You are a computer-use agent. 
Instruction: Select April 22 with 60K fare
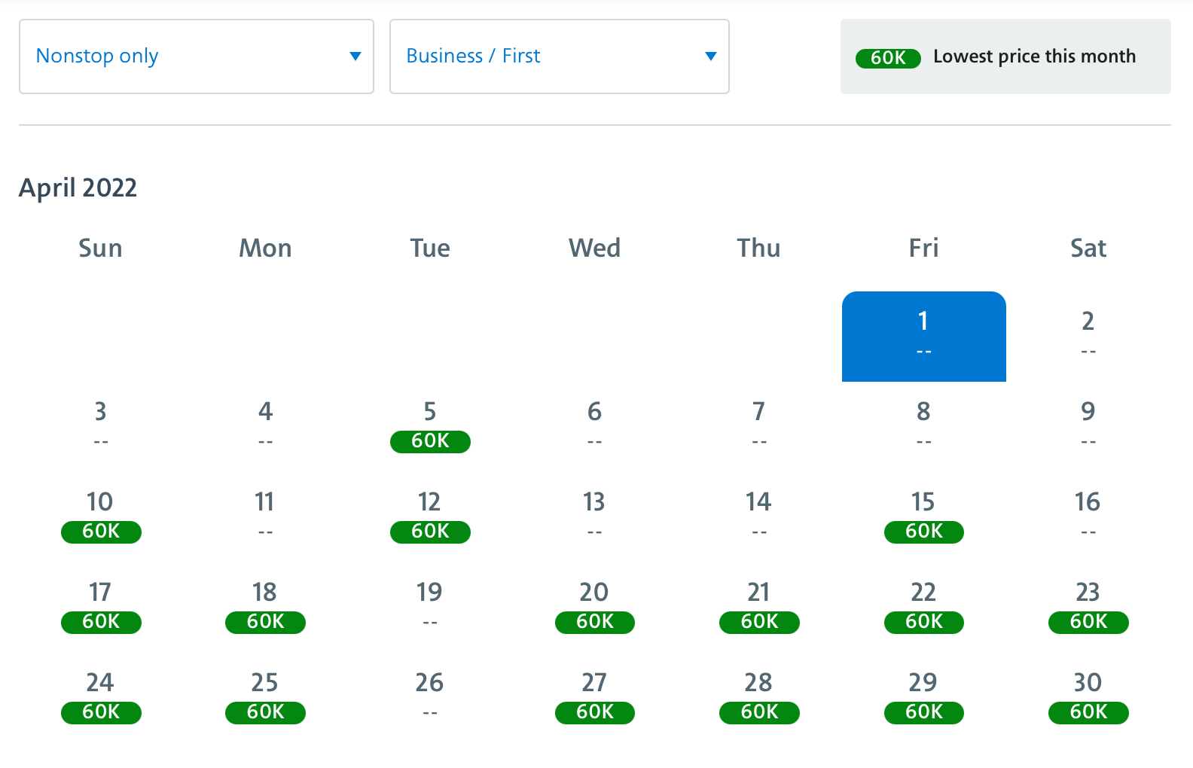924,608
